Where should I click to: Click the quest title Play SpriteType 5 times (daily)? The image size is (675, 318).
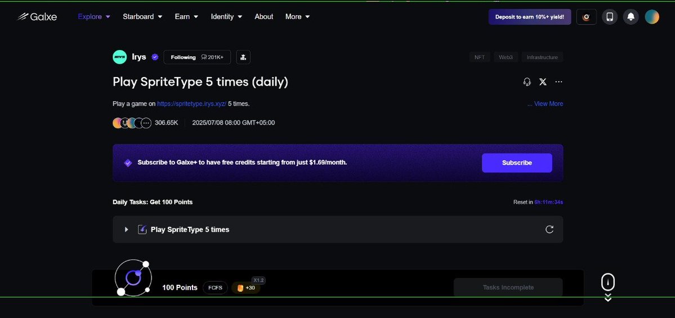pyautogui.click(x=200, y=82)
